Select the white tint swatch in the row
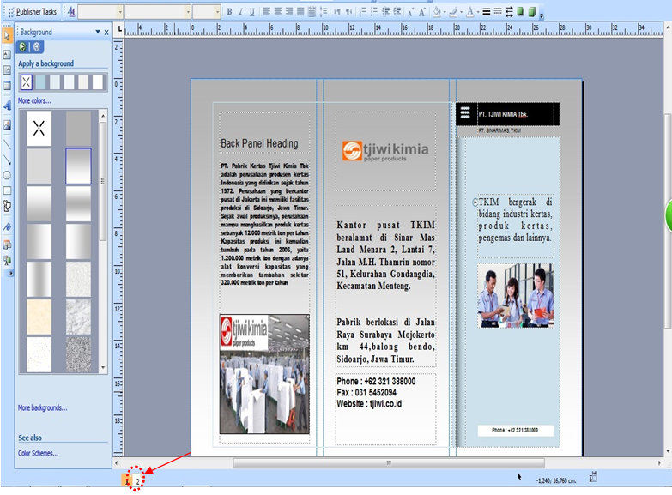The width and height of the screenshot is (672, 495). click(x=98, y=81)
